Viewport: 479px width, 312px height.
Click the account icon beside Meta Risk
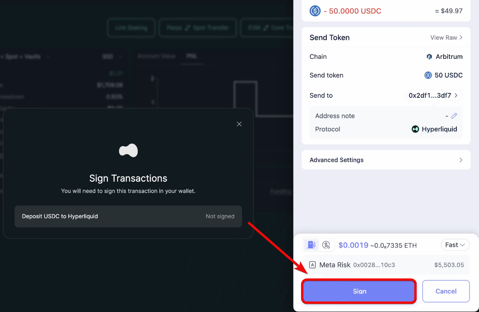(313, 265)
